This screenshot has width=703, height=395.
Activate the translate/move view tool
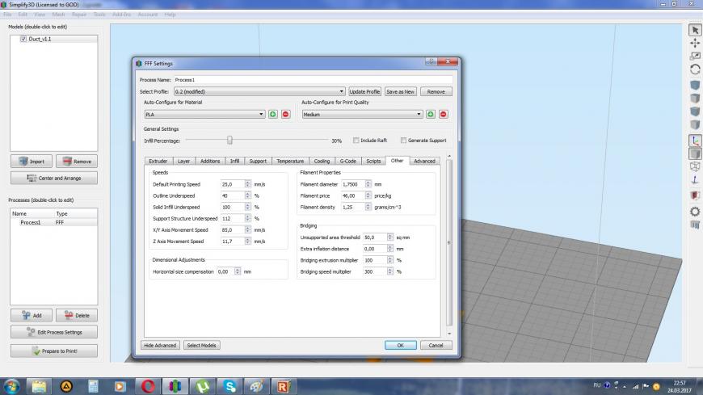[695, 43]
